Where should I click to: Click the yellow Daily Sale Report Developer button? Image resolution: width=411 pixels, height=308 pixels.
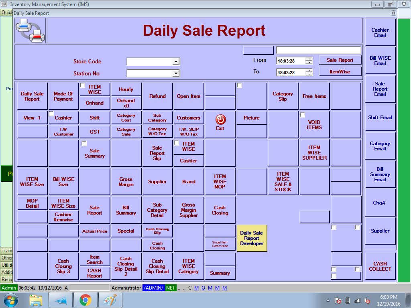click(x=252, y=238)
